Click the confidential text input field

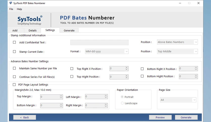pyautogui.click(x=99, y=42)
